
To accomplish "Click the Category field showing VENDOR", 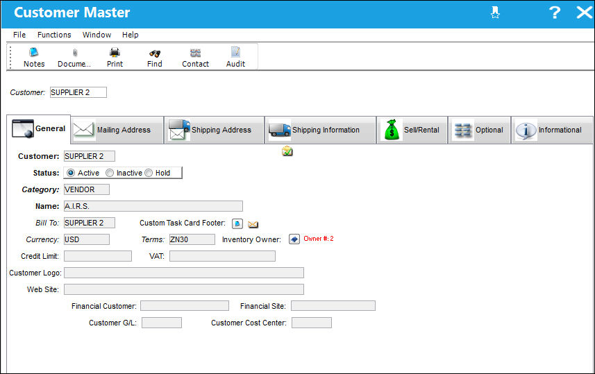I will (87, 189).
